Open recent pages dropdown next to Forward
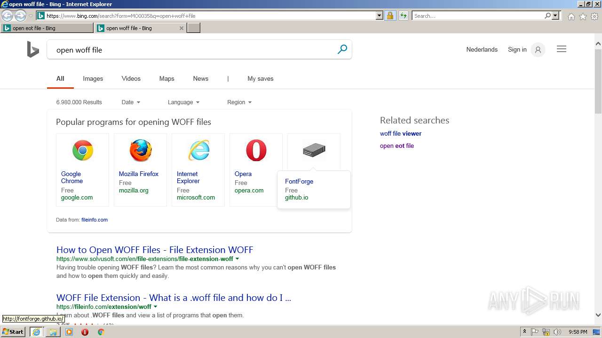This screenshot has width=602, height=338. pos(31,15)
